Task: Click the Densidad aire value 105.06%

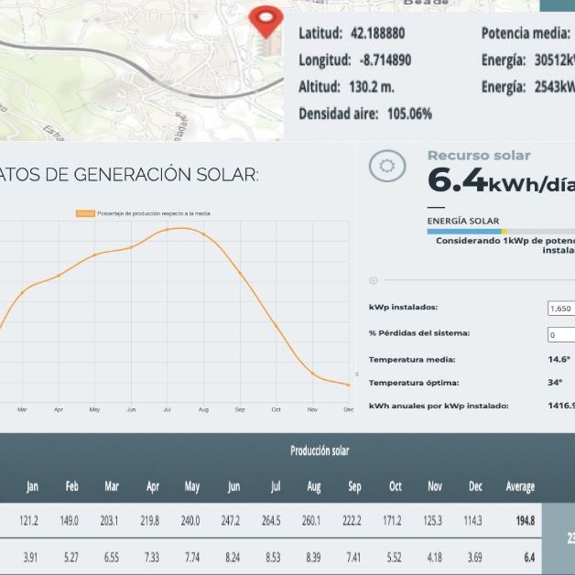Action: pyautogui.click(x=409, y=114)
